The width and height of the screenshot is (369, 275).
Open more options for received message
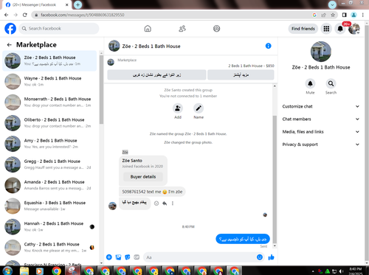pos(173,203)
